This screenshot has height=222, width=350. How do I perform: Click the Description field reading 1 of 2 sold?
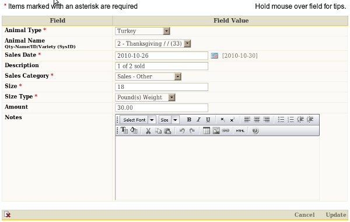point(162,66)
